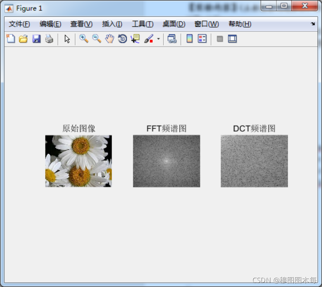The height and width of the screenshot is (287, 322).
Task: Toggle Edit Plot arrow mode
Action: [67, 38]
